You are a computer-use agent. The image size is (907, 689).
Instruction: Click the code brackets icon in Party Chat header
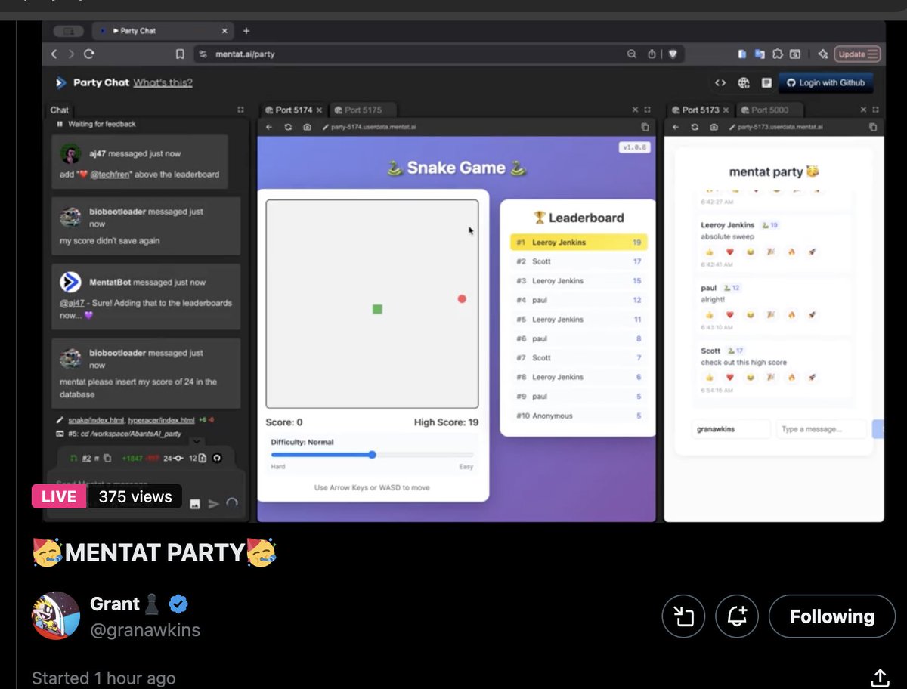point(720,83)
